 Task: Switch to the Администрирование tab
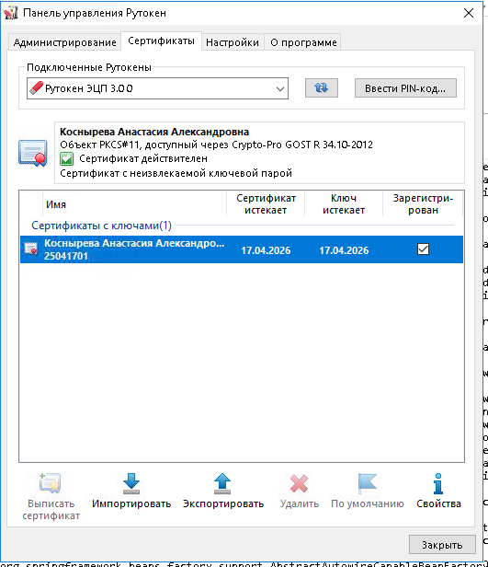click(x=64, y=42)
